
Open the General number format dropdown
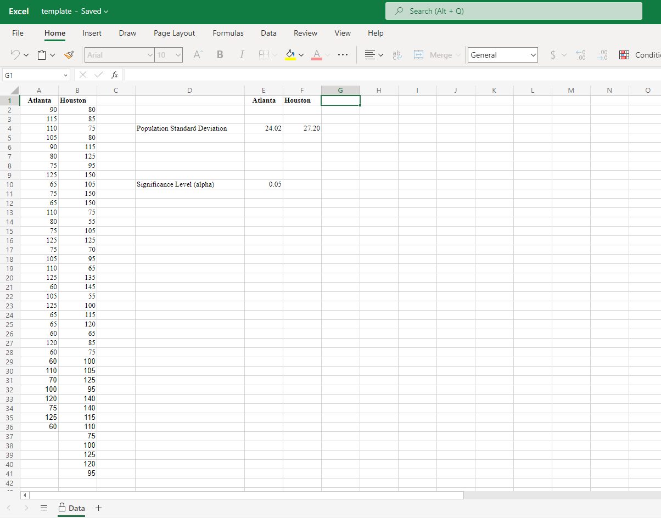[502, 55]
